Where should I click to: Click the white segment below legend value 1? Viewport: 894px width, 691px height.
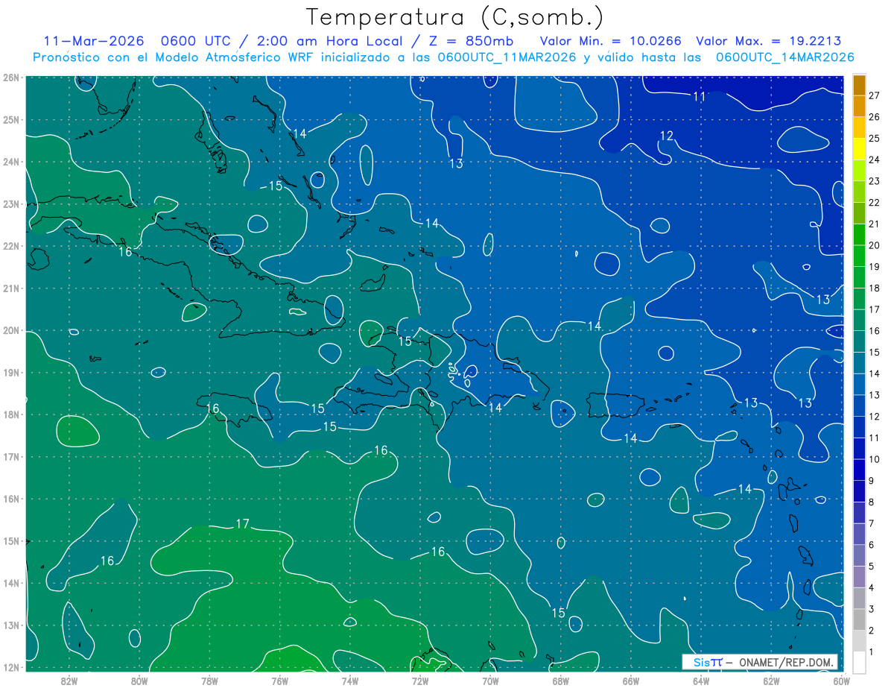859,663
